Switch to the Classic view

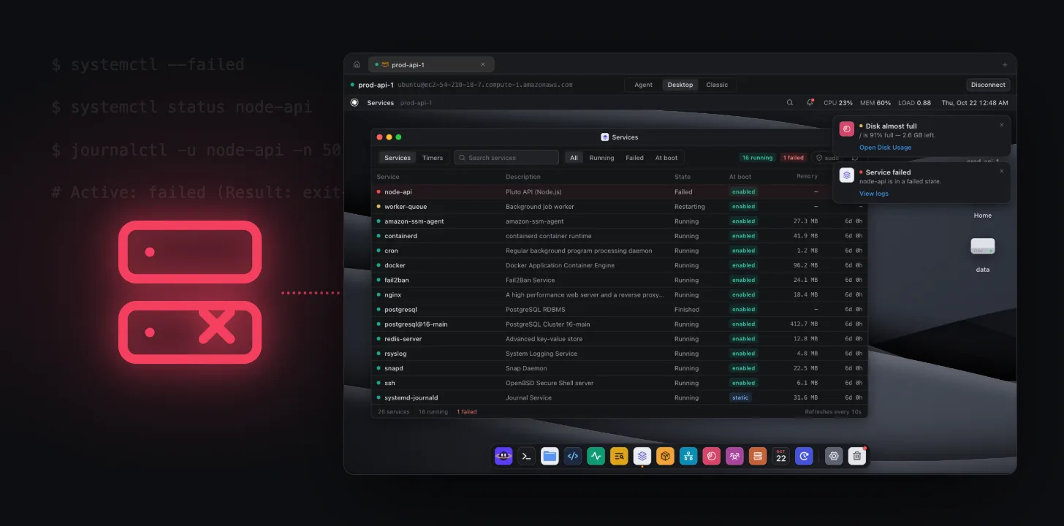[717, 85]
